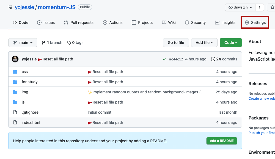
Task: Open yojessie author link in commit header
Action: pyautogui.click(x=29, y=59)
